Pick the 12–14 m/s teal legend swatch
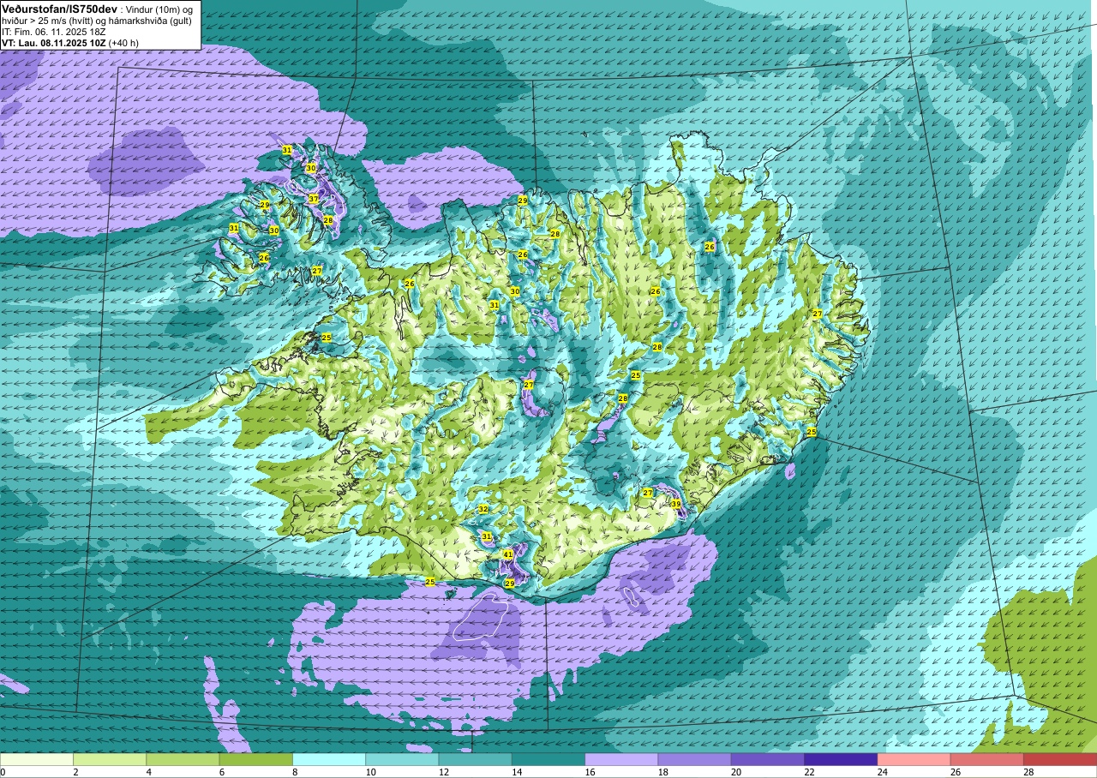 point(475,759)
